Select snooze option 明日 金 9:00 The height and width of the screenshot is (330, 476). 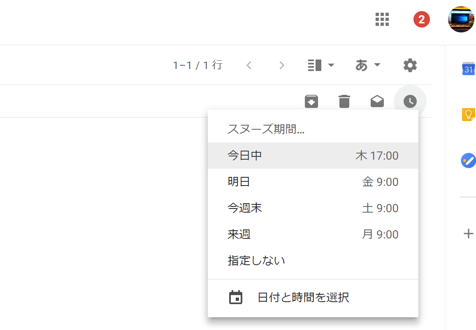tap(313, 182)
